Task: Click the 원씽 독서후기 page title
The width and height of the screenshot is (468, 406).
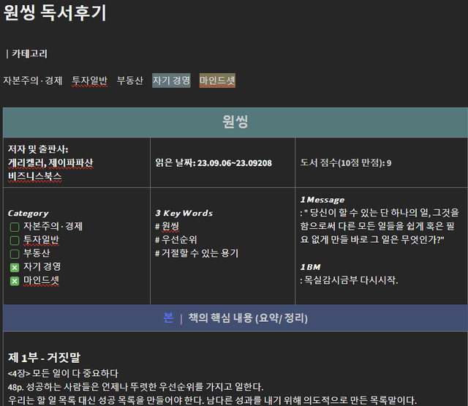Action: [x=55, y=12]
